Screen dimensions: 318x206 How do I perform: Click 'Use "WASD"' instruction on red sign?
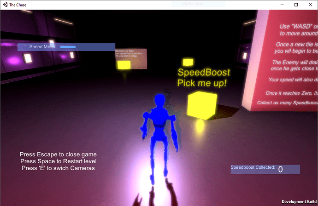point(299,27)
